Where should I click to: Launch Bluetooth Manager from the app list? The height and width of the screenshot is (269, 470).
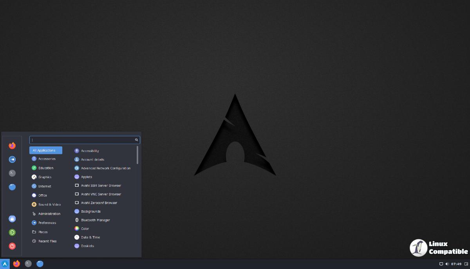[x=95, y=220]
